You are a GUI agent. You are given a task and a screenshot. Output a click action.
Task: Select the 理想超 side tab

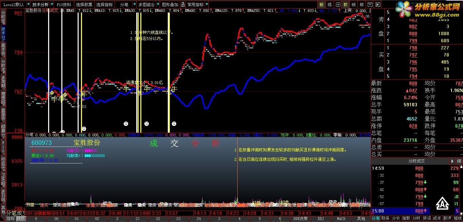[x=3, y=98]
